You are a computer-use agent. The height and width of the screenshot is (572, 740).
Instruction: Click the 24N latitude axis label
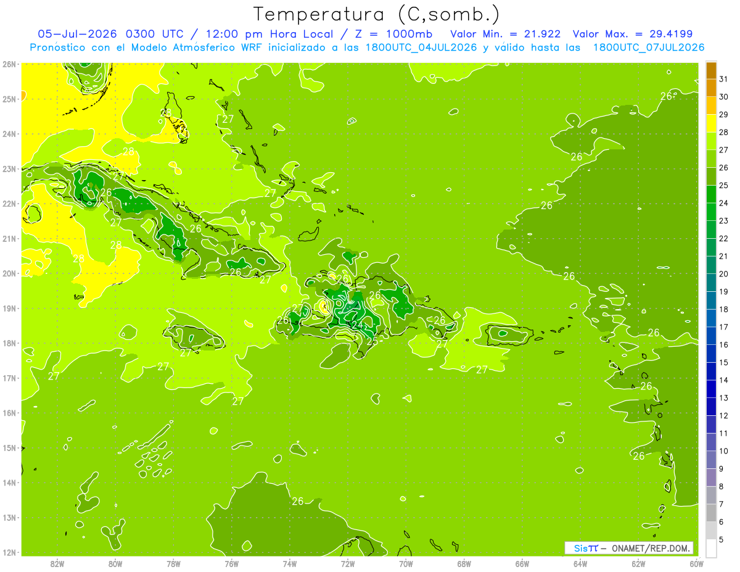9,134
